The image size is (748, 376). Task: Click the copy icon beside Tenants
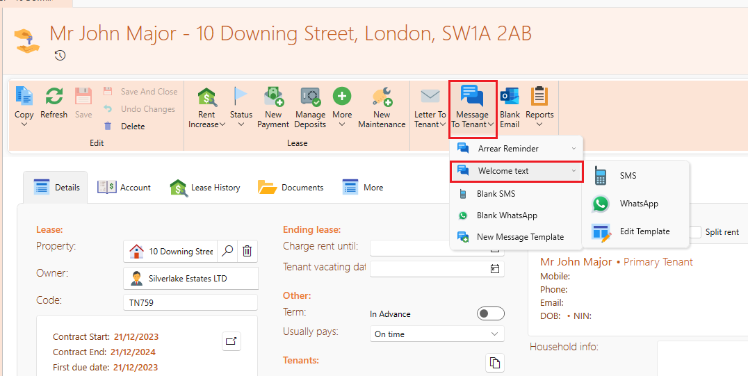(495, 363)
